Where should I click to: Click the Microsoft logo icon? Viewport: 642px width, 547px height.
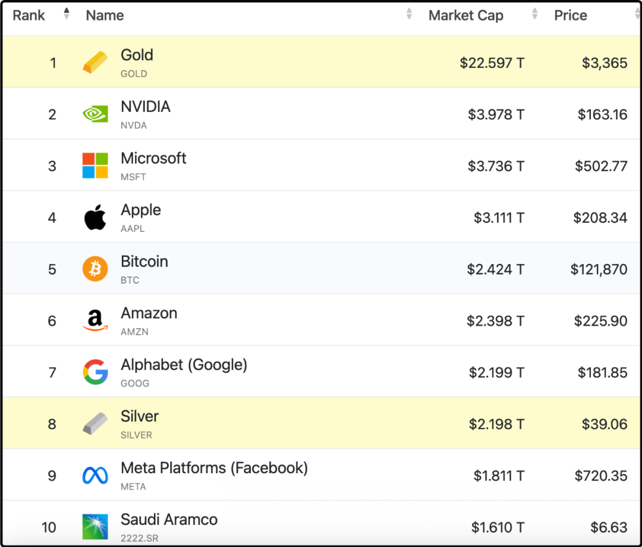click(x=95, y=165)
